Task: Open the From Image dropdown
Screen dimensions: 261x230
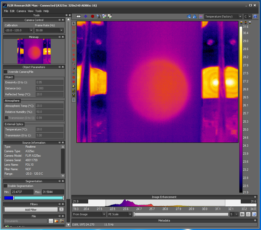Action: [104, 214]
